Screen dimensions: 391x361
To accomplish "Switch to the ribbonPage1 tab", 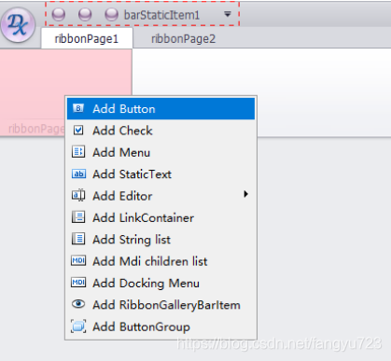I will coord(87,38).
